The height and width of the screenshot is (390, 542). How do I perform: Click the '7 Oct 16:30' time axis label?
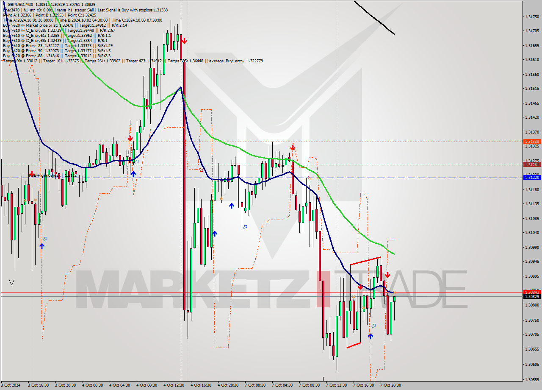(x=364, y=385)
